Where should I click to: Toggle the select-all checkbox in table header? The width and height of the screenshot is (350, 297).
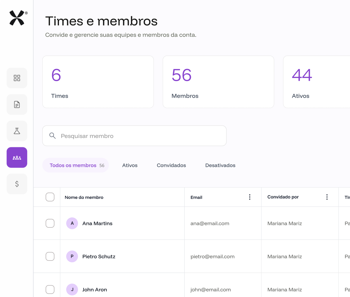tap(50, 197)
